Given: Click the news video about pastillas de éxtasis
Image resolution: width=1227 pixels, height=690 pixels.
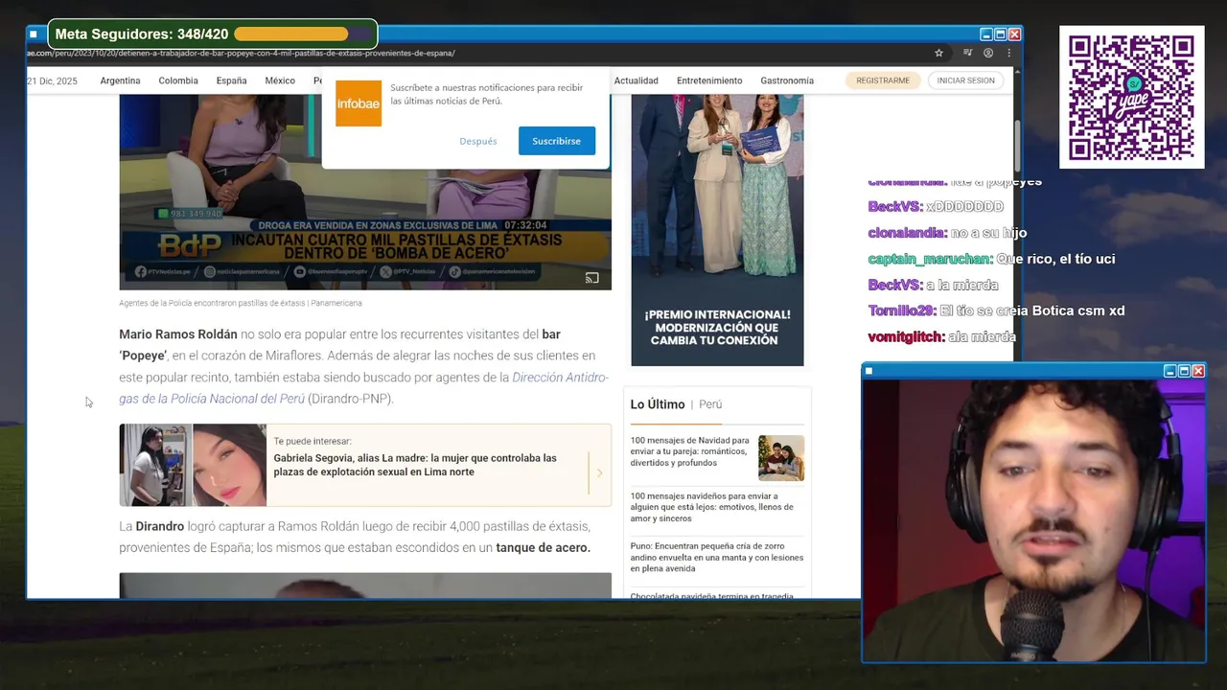Looking at the screenshot, I should coord(365,192).
